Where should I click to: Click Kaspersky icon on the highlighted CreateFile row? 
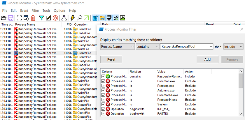pyautogui.click(x=16, y=53)
